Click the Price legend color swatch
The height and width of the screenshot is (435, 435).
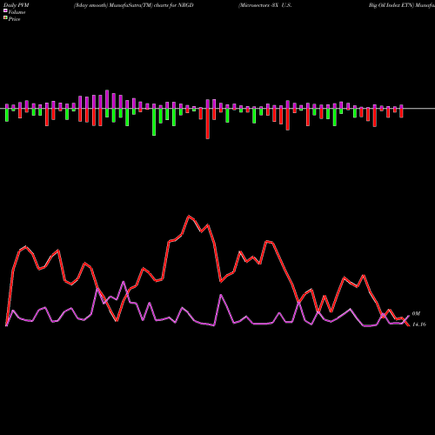[5, 18]
